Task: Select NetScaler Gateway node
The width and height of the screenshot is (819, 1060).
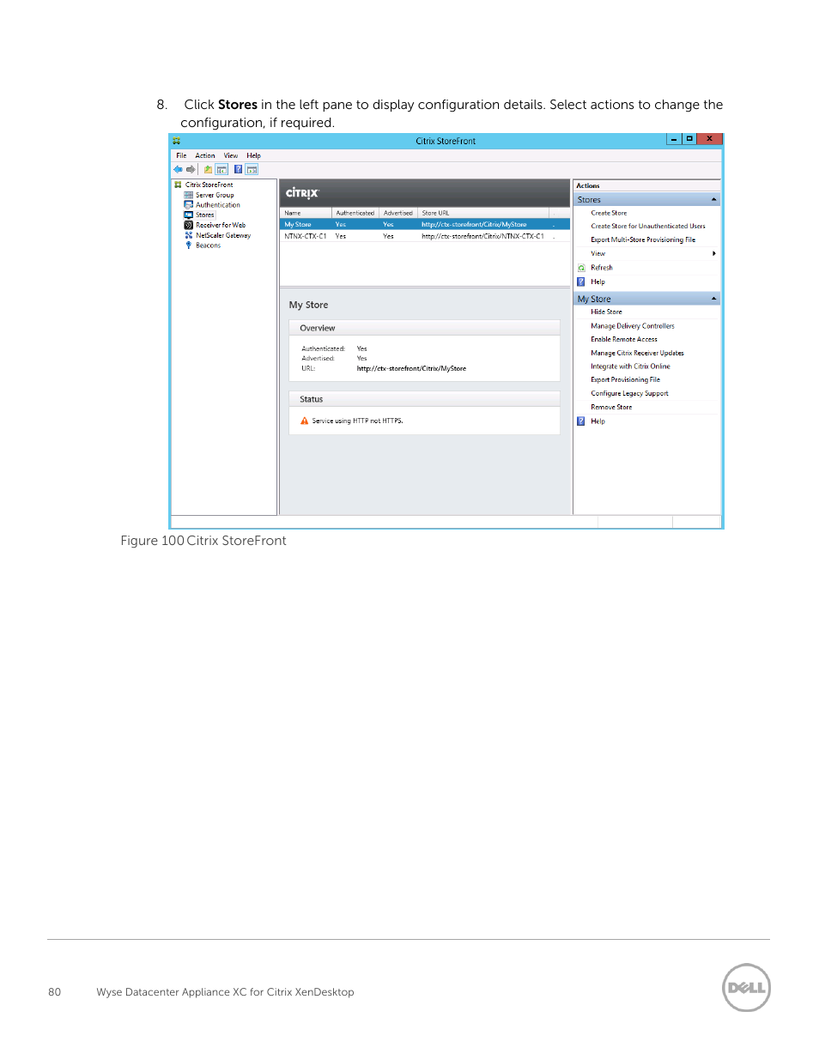Action: point(223,235)
